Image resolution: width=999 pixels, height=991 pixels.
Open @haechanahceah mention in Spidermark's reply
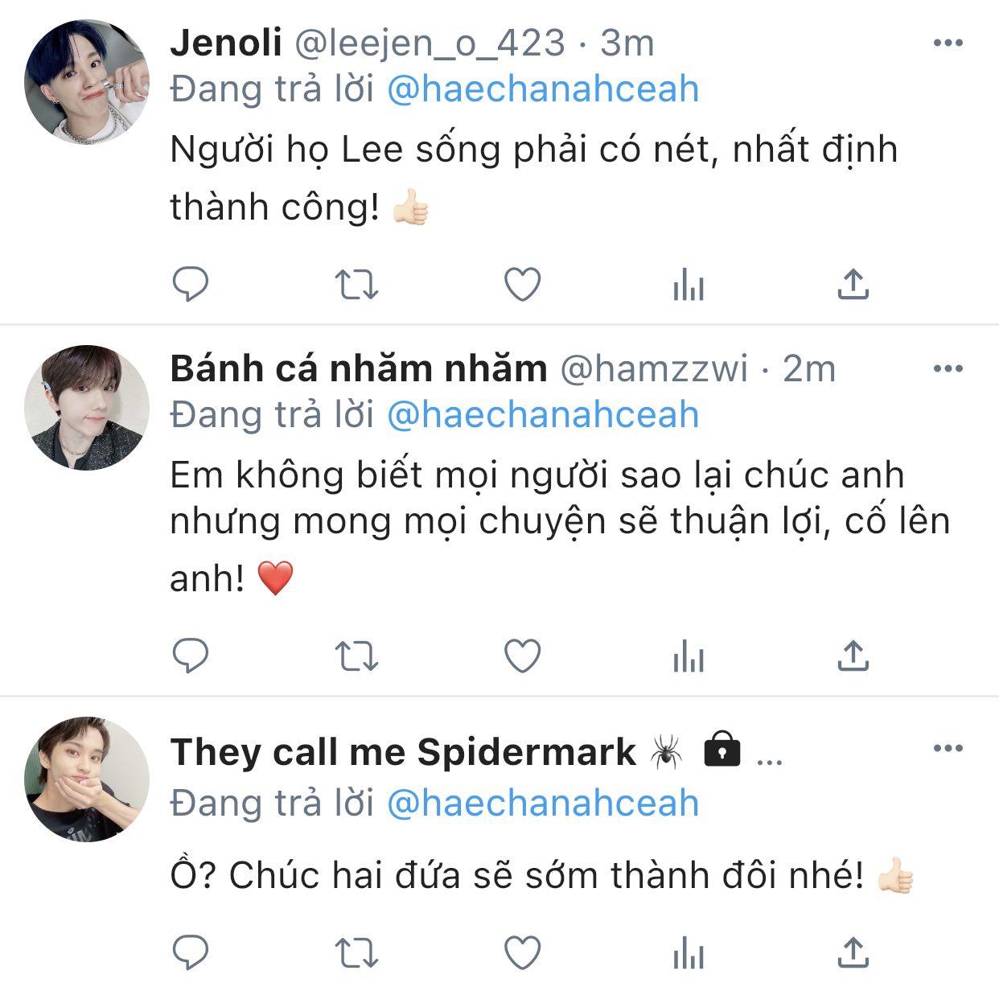click(x=543, y=803)
